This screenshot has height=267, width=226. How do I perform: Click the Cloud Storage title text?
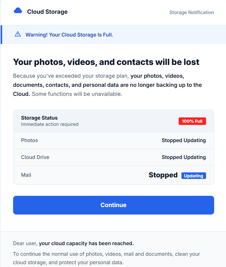(47, 12)
